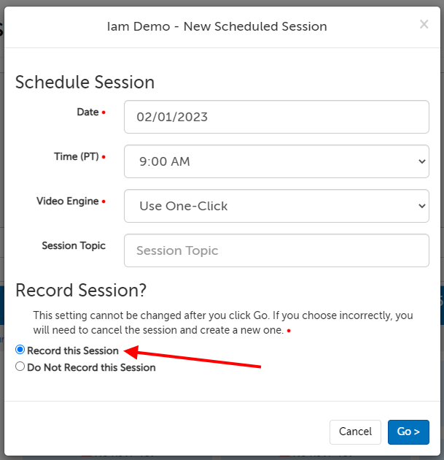Choose the Do Not Record this Session radio

[x=20, y=367]
